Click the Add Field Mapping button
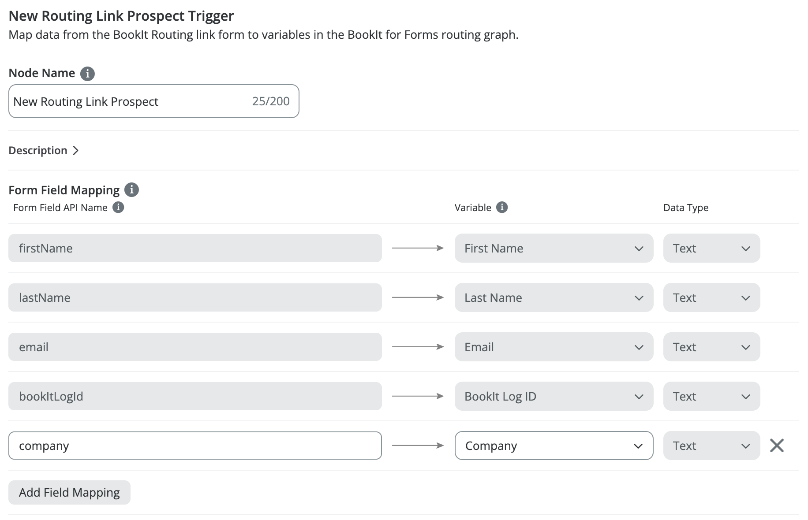The image size is (808, 520). (69, 492)
